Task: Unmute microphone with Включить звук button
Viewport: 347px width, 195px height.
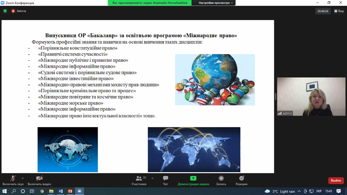Action: (13, 180)
